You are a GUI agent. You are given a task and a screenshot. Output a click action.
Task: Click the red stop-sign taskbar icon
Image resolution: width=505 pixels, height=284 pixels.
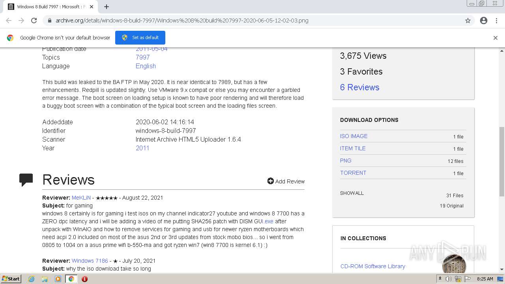click(x=84, y=279)
